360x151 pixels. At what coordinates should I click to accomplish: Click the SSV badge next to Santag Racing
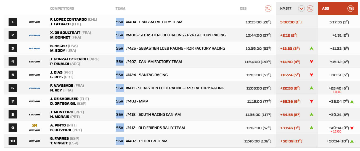click(x=120, y=75)
